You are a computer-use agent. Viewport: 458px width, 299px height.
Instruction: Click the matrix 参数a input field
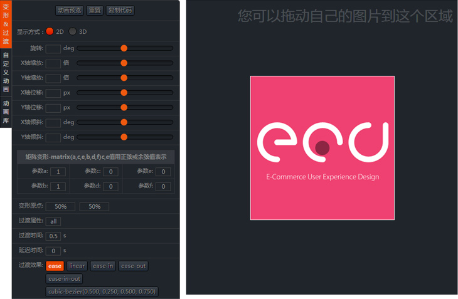tap(58, 172)
